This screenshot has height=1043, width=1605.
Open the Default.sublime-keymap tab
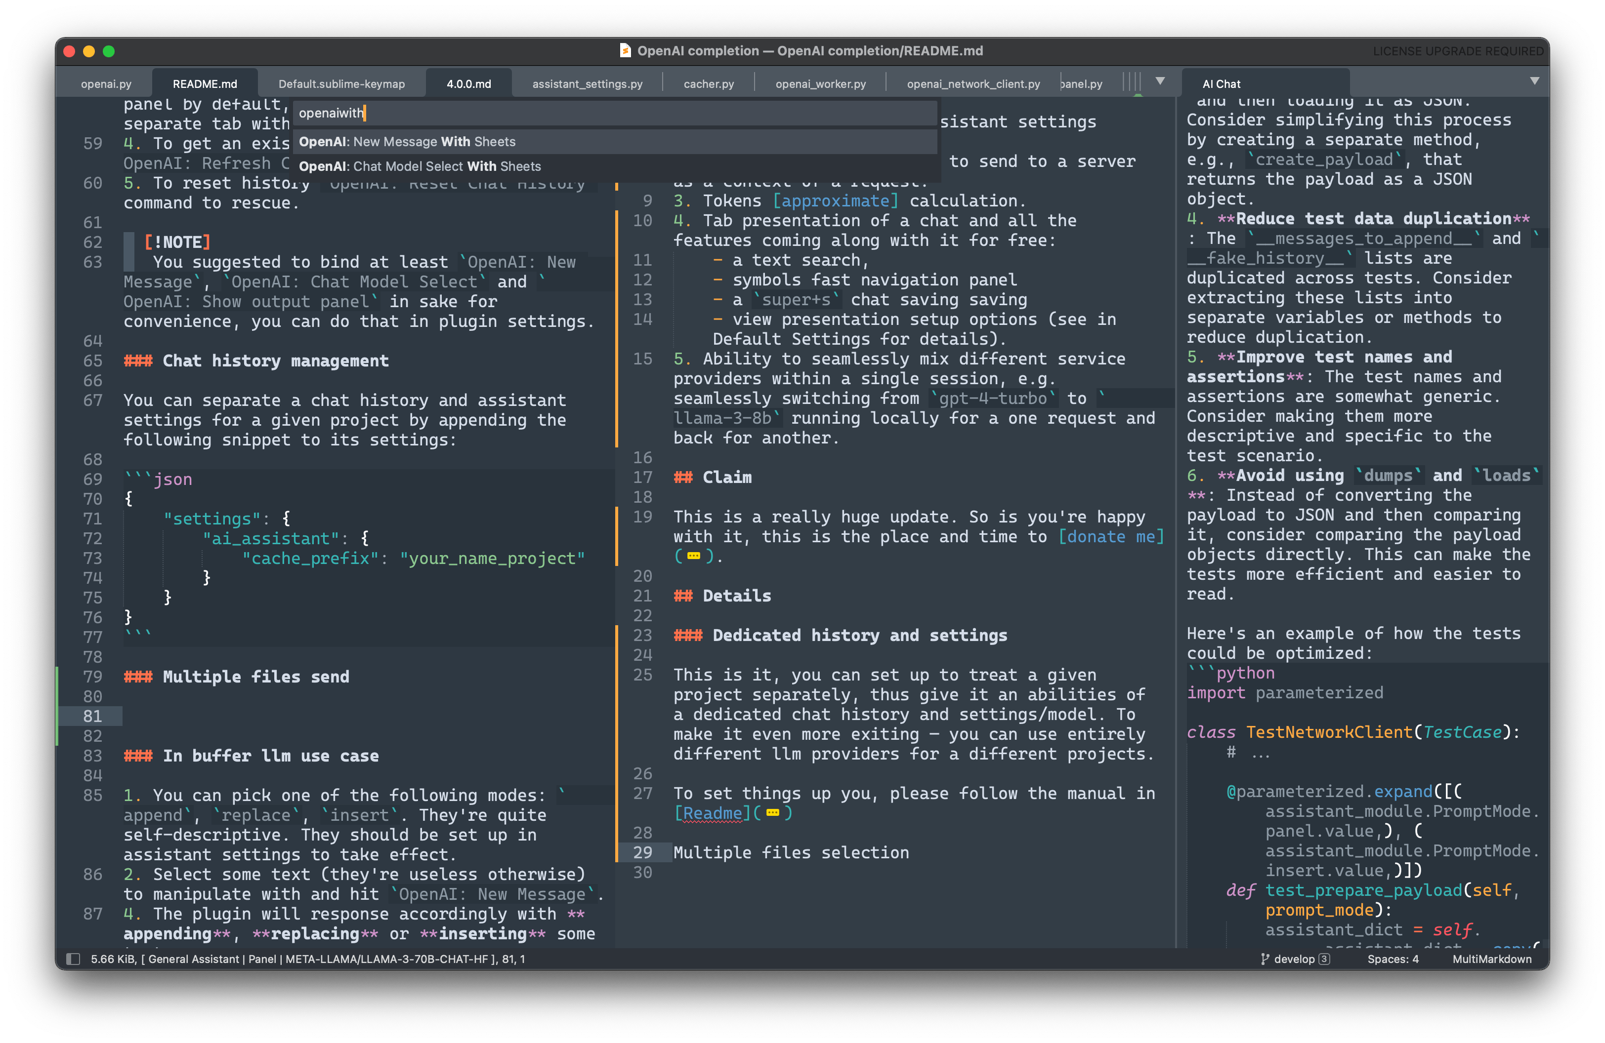(341, 83)
